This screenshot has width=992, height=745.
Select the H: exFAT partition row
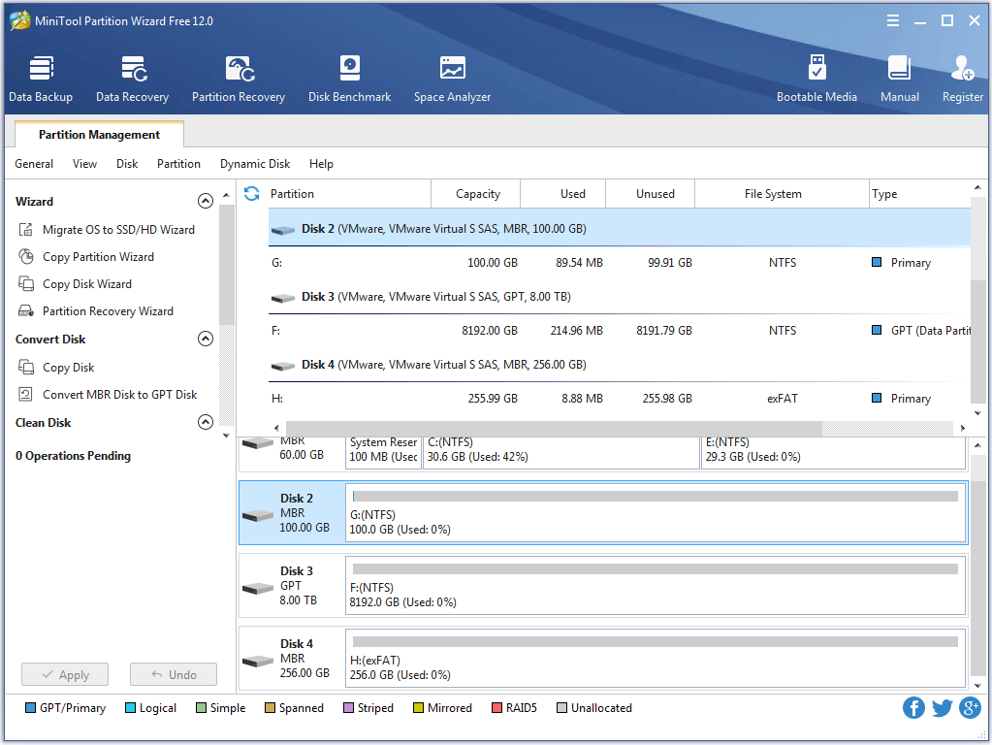pyautogui.click(x=620, y=398)
